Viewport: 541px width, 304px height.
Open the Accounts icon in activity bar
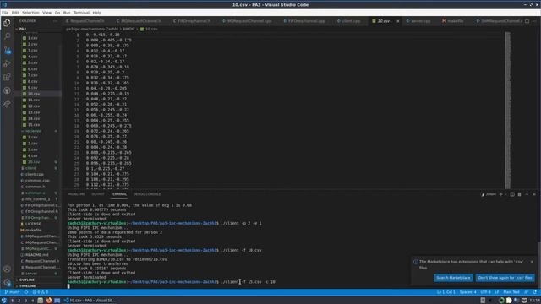7,269
